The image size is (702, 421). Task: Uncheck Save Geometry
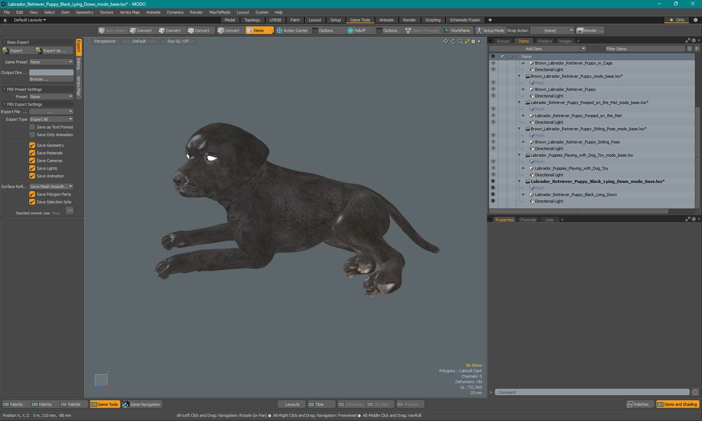coord(32,145)
